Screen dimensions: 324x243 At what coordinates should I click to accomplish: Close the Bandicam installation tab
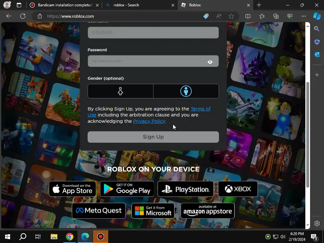[97, 5]
